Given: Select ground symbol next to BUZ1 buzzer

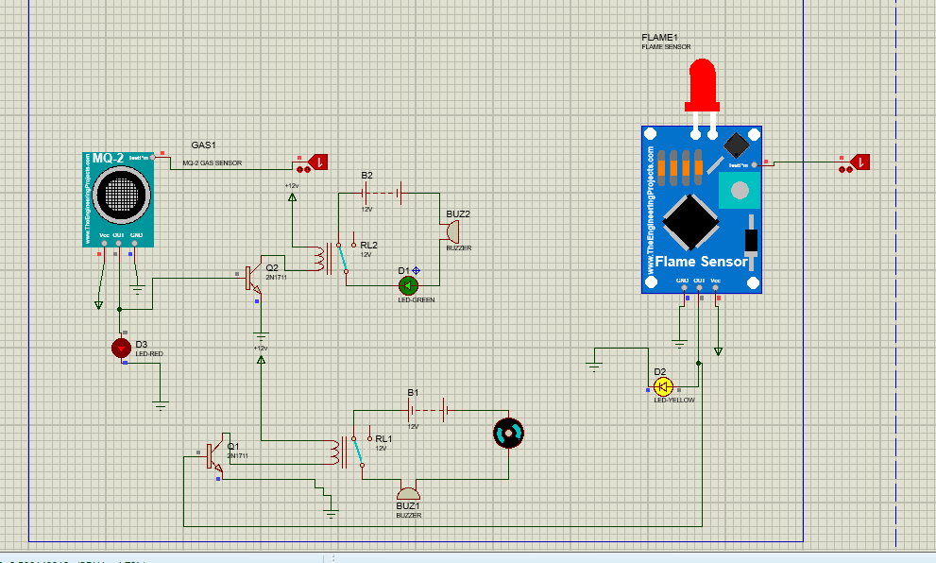Looking at the screenshot, I should pyautogui.click(x=332, y=513).
